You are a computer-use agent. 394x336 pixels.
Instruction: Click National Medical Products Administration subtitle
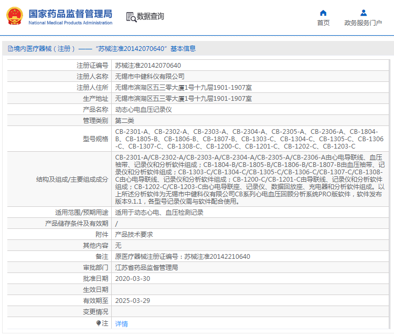[70, 23]
